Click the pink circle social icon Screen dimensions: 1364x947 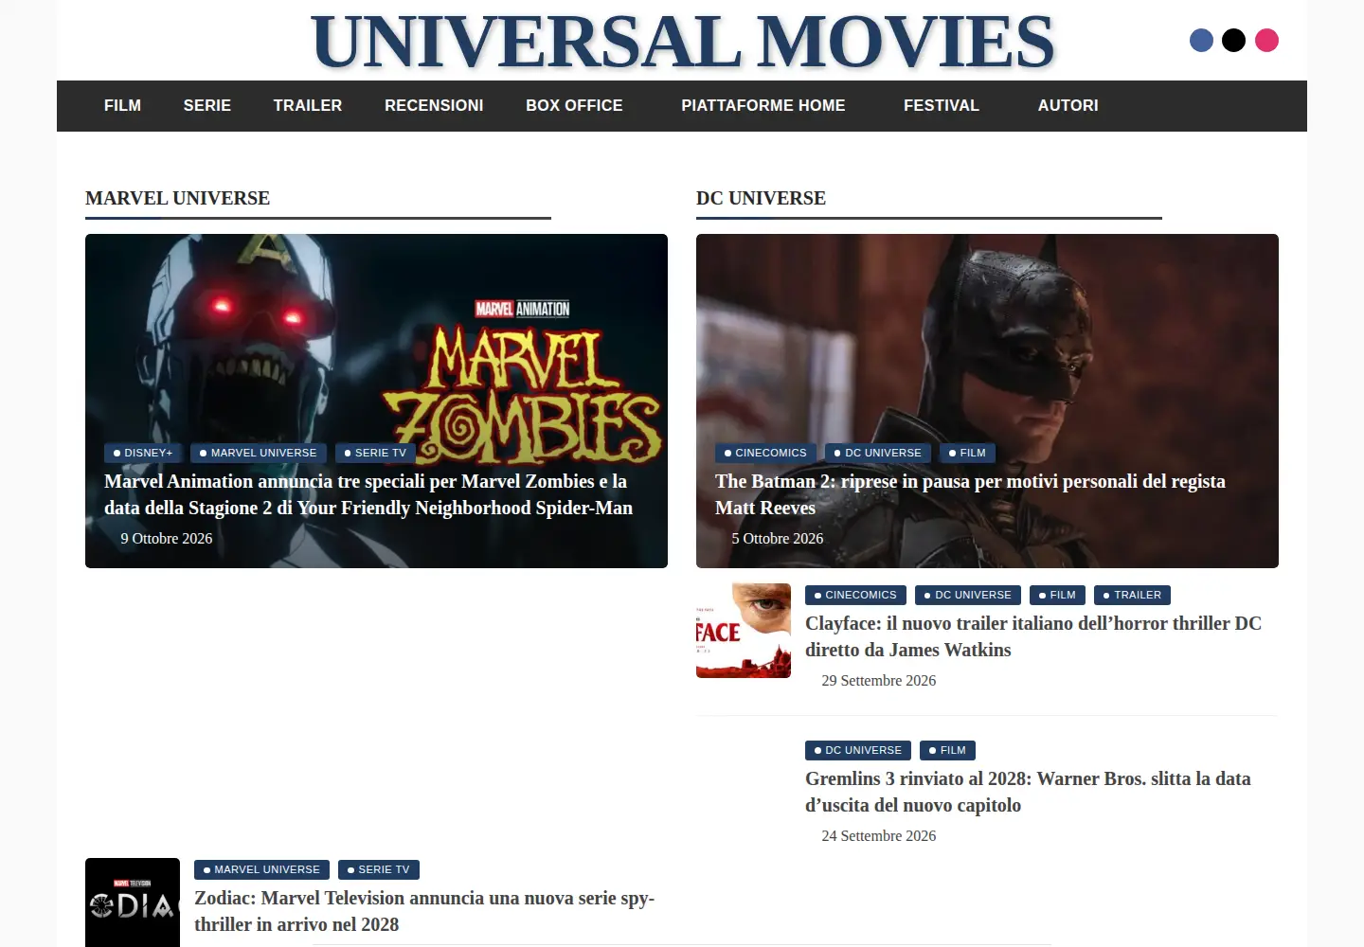1266,41
